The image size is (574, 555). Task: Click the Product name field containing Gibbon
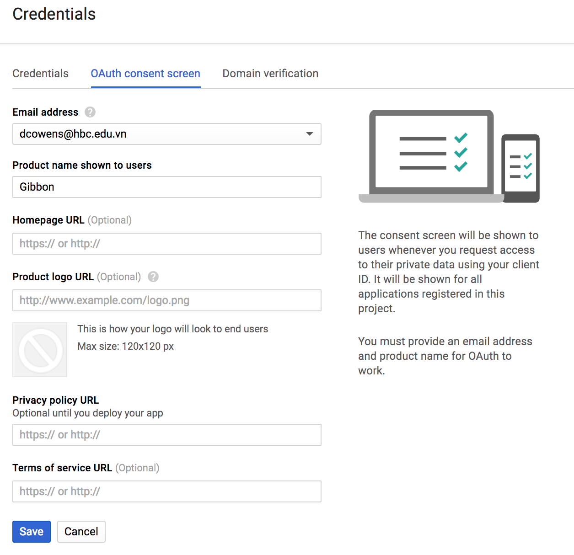click(167, 187)
